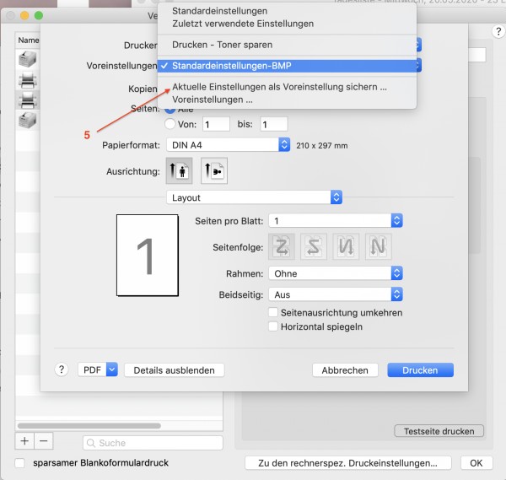Click the page layout preview thumbnail
The width and height of the screenshot is (506, 480).
coord(147,255)
